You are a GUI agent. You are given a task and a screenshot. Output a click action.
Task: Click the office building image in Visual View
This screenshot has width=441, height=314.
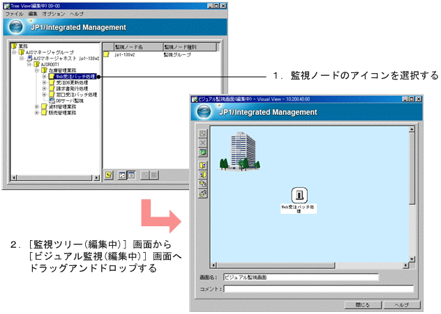click(x=239, y=151)
